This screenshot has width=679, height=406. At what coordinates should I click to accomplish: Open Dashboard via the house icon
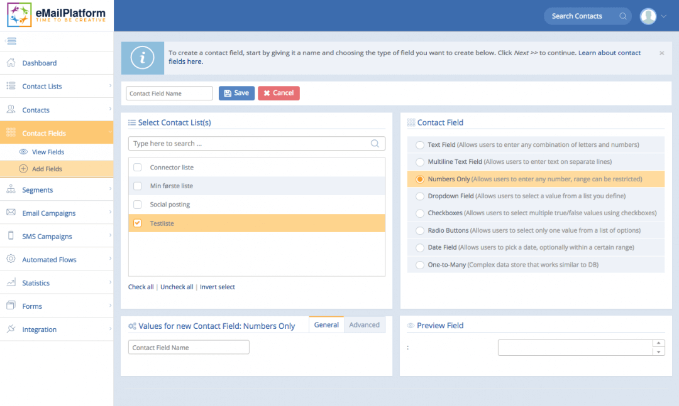pos(11,63)
